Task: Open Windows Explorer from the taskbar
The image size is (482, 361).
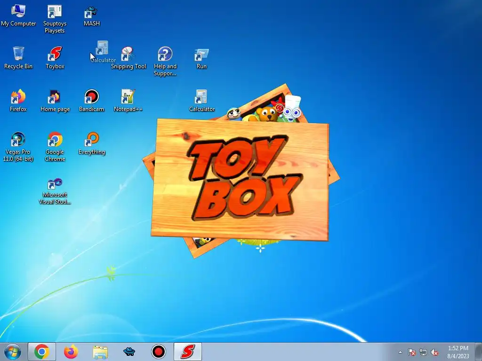Action: tap(100, 352)
